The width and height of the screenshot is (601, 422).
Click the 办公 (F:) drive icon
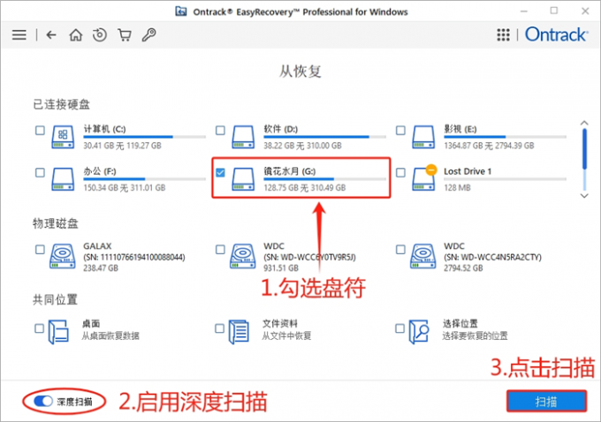tap(63, 179)
